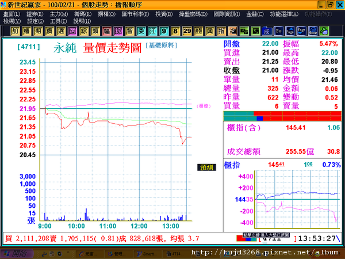
Task: Click the 成交總額 255.55億 value
Action: coord(300,151)
